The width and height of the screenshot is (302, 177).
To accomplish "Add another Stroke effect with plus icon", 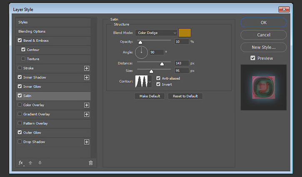I will pos(87,68).
